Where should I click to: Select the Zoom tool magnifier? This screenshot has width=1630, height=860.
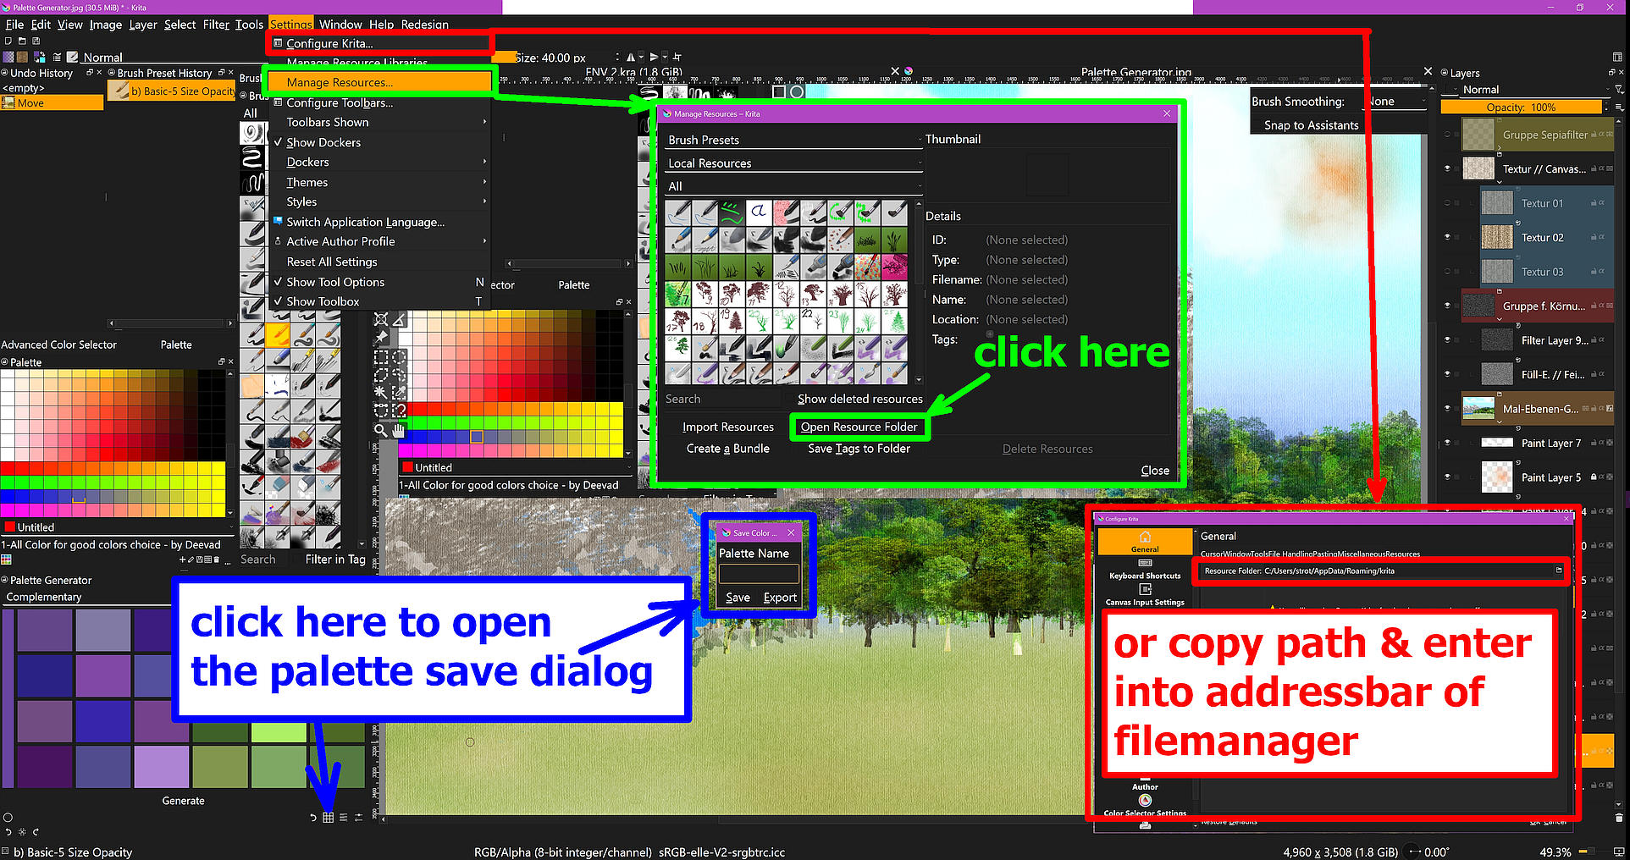point(381,430)
